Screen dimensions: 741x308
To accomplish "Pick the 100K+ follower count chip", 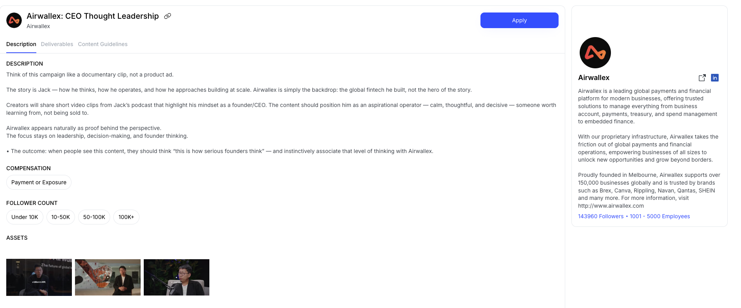I will (x=126, y=217).
